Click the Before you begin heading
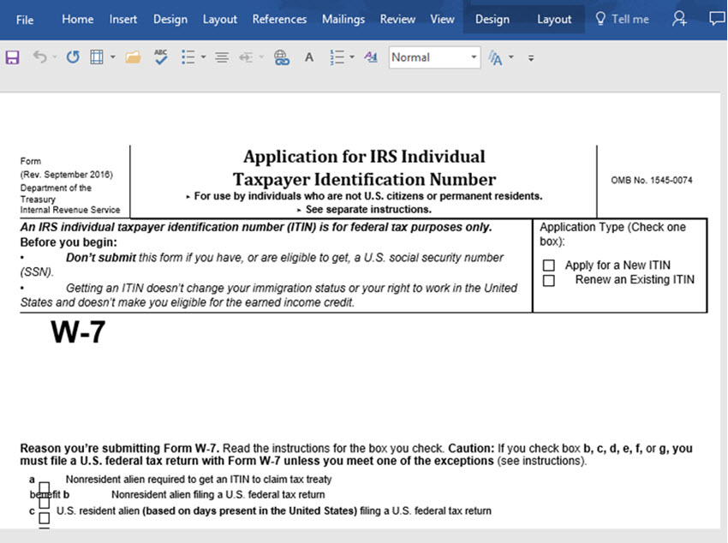This screenshot has width=728, height=543. click(69, 242)
